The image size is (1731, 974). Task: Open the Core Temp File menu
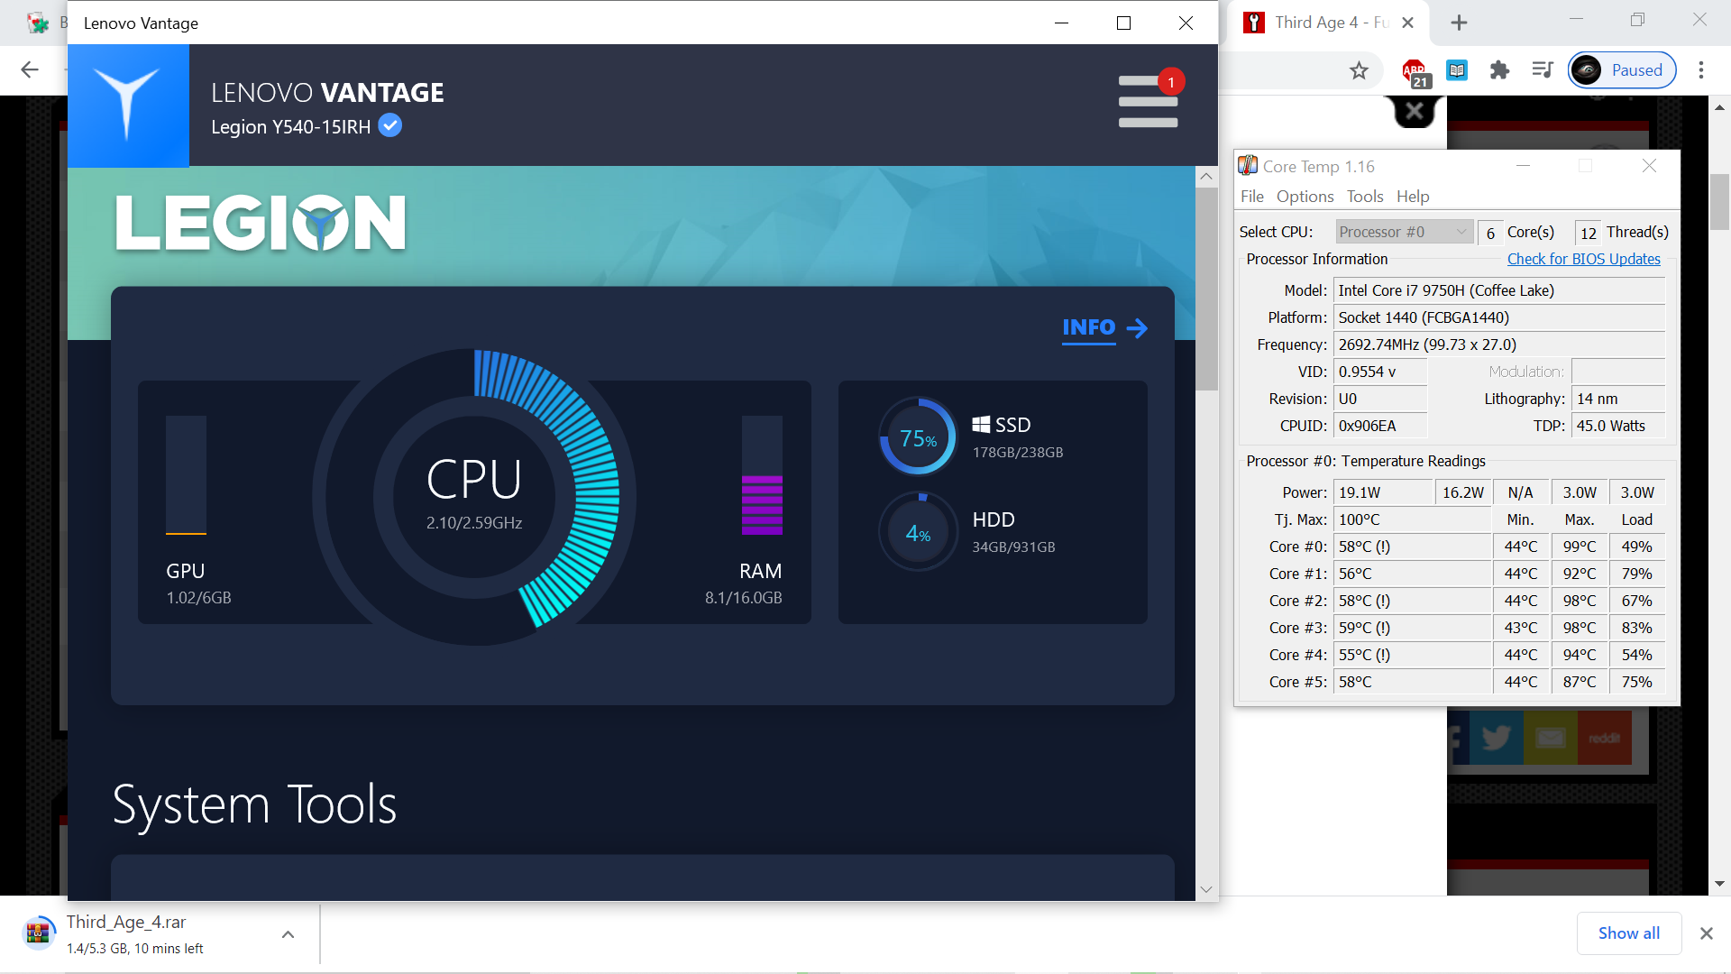coord(1251,197)
